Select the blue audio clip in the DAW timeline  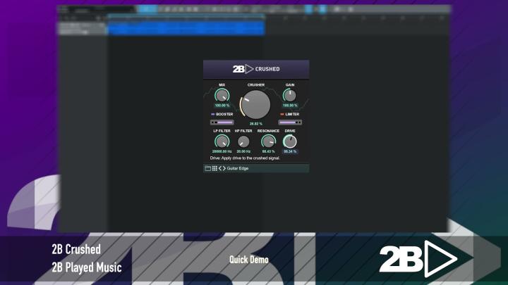coord(186,27)
